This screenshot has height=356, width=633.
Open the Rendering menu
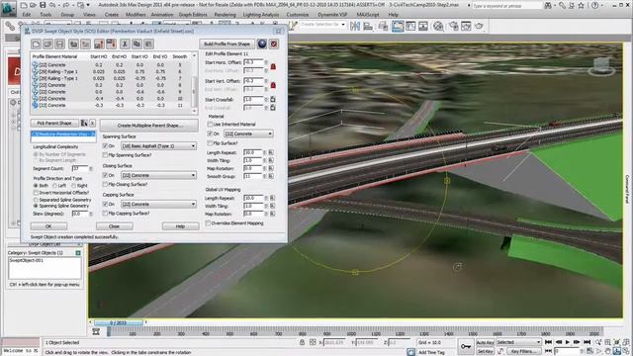click(225, 15)
